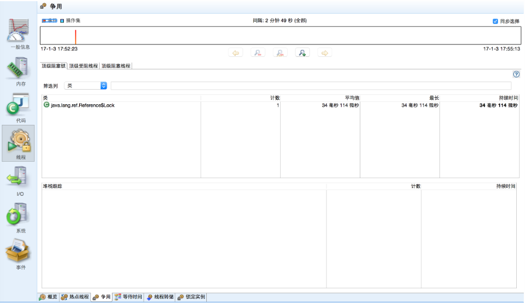Screen dimensions: 525x303
Task: Open the 代码 (Code) sidebar group
Action: click(x=18, y=108)
